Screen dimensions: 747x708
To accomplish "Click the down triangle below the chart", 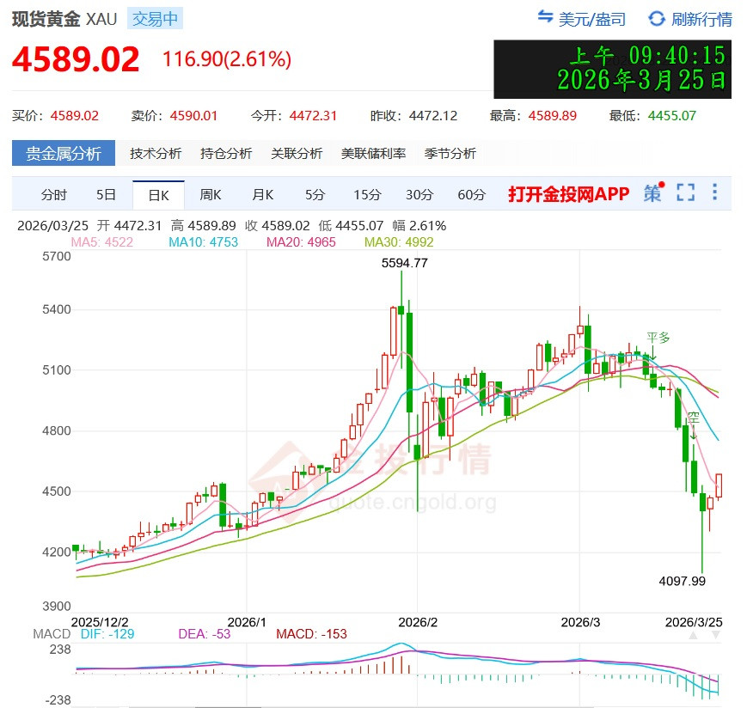I will click(x=715, y=635).
